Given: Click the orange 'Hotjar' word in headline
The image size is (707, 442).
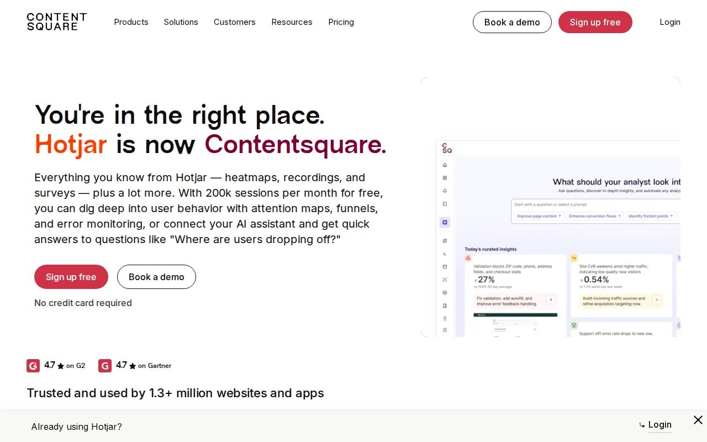Looking at the screenshot, I should [x=71, y=144].
